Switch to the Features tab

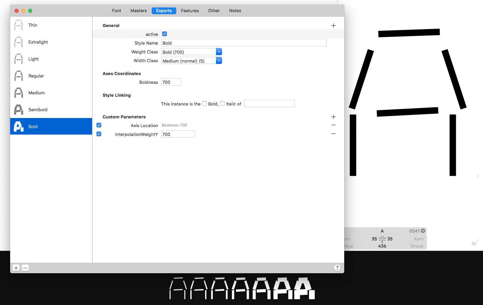(190, 11)
